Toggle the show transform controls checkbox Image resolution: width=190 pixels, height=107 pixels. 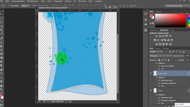point(34,6)
